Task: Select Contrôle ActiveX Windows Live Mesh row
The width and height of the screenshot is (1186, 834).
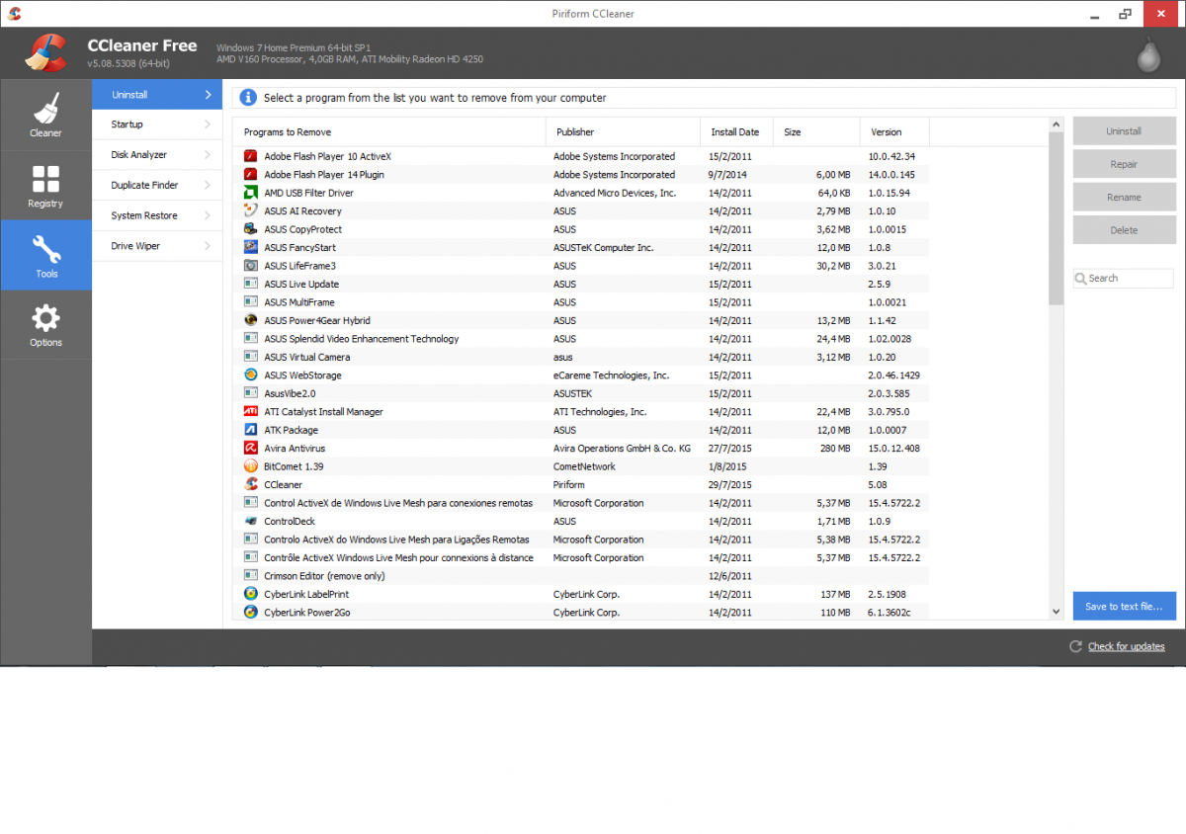Action: pyautogui.click(x=581, y=558)
